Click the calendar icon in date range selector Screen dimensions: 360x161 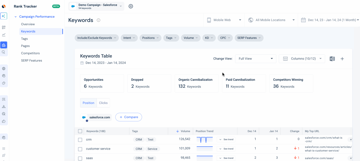click(303, 20)
